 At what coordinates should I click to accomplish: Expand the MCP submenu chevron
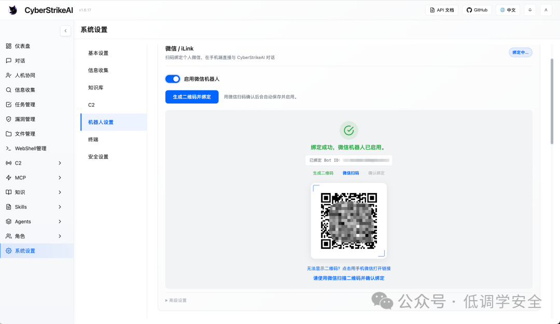pyautogui.click(x=60, y=178)
